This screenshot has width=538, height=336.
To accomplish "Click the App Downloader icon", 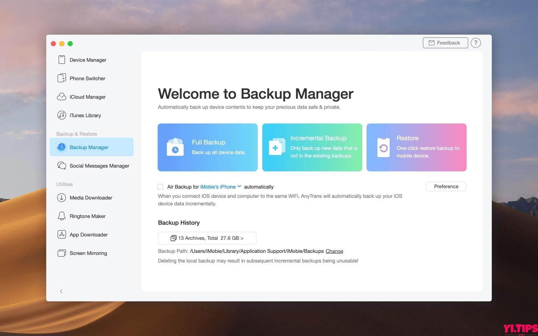I will pos(61,235).
